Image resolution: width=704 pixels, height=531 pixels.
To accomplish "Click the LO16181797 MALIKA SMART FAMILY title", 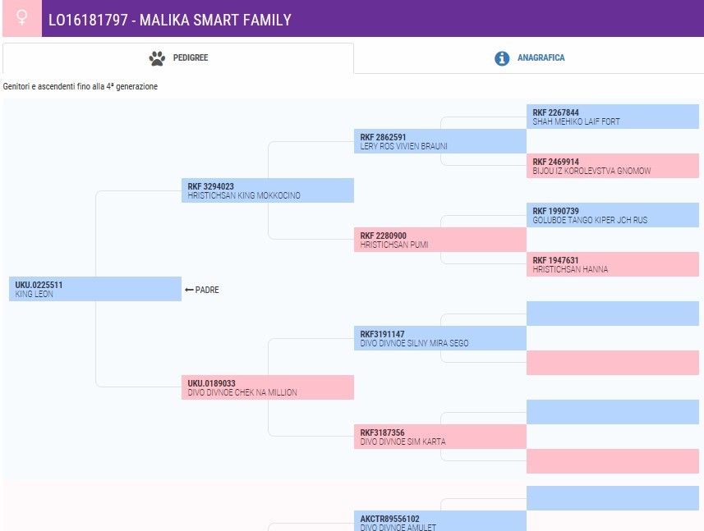I will (x=170, y=20).
